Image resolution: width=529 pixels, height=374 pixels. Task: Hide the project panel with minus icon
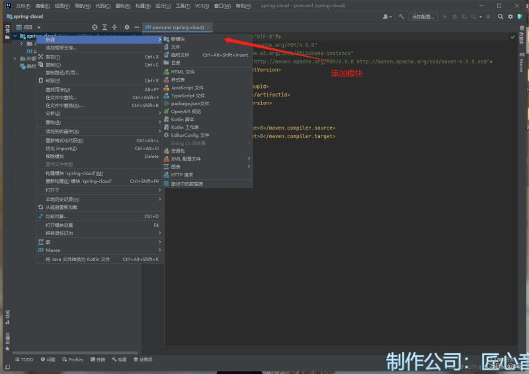click(x=136, y=27)
